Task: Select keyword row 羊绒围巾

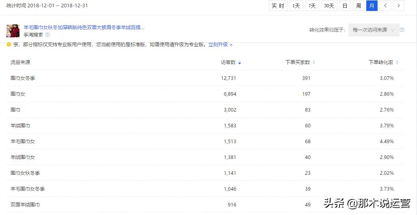Action: point(205,125)
